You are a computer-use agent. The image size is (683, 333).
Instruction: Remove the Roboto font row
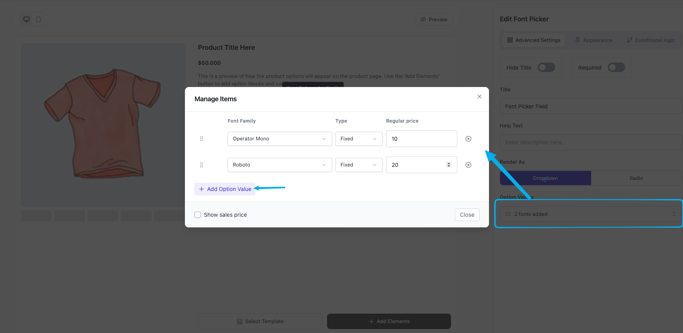468,165
